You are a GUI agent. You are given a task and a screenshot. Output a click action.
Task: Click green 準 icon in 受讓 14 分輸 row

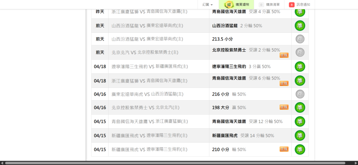coord(300,136)
